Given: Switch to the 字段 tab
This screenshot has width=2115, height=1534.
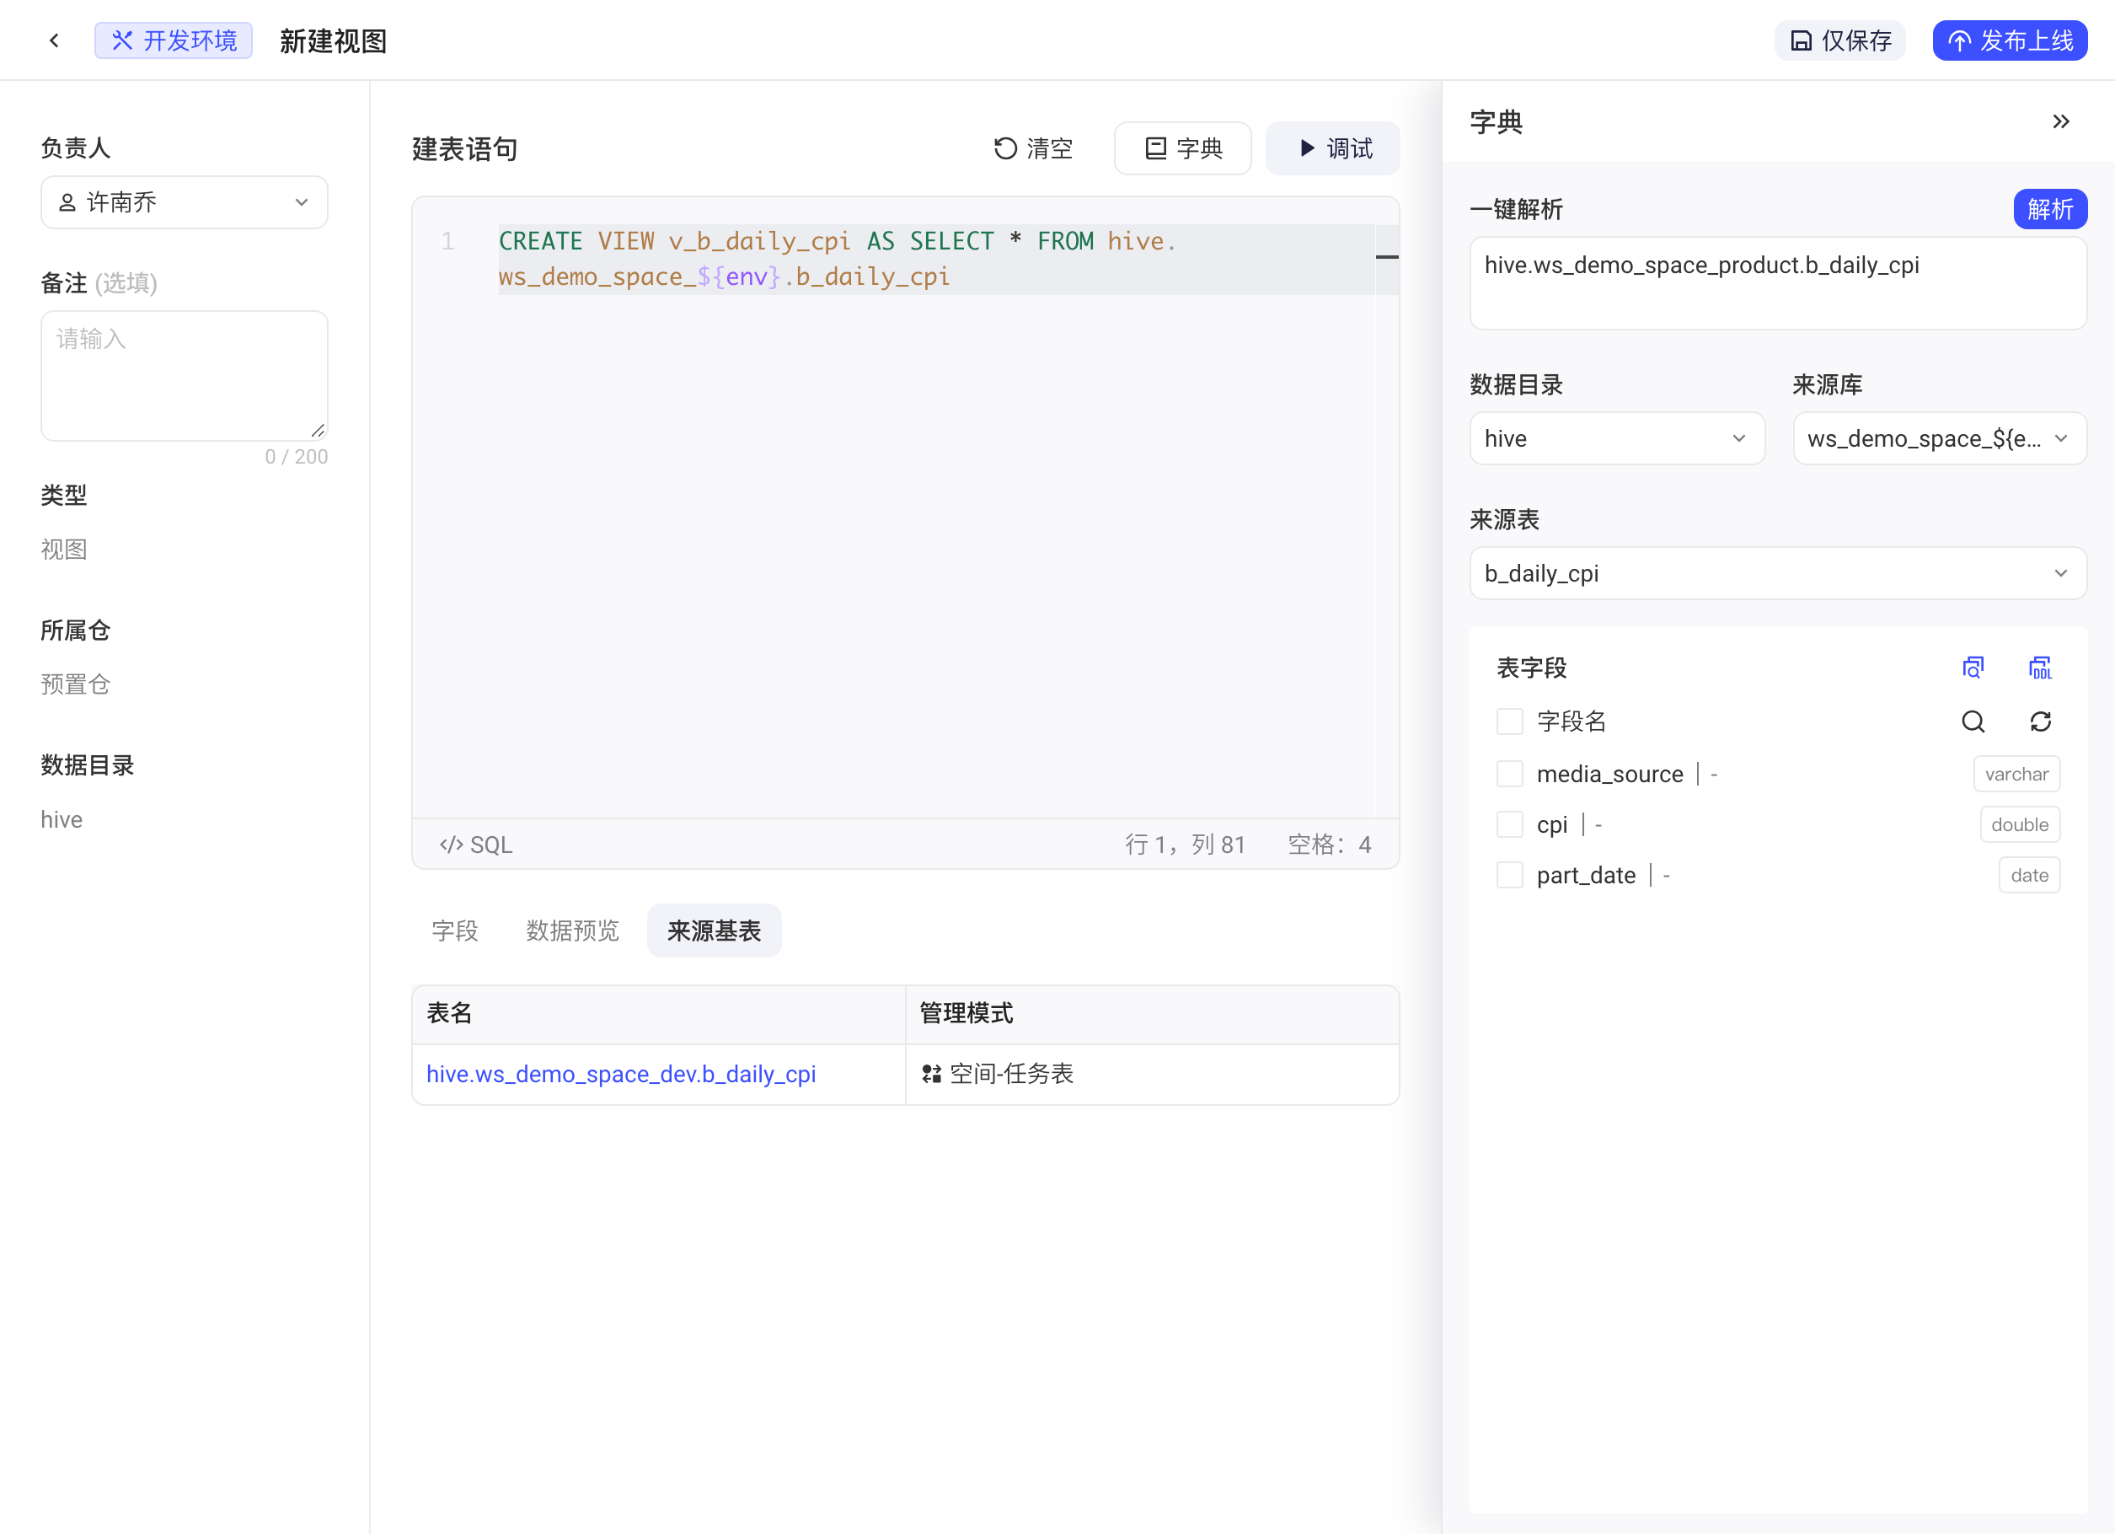Looking at the screenshot, I should coord(455,931).
